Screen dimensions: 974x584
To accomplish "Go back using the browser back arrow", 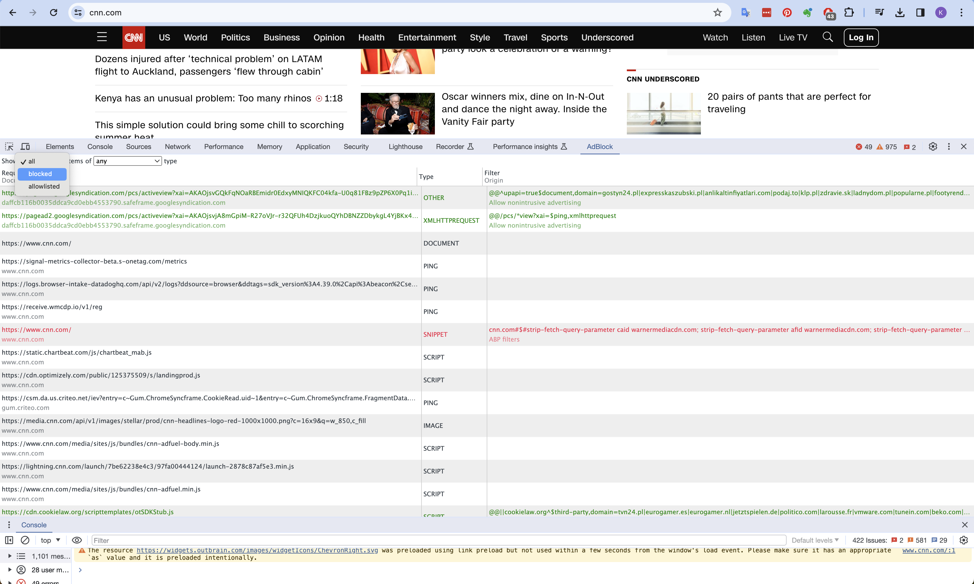I will (13, 13).
